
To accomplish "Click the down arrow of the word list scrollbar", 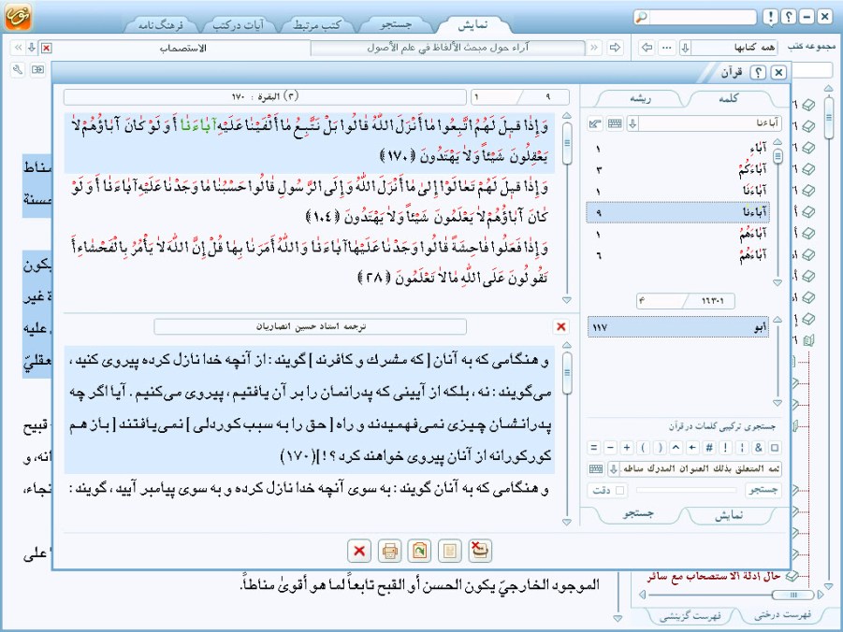I will point(778,282).
